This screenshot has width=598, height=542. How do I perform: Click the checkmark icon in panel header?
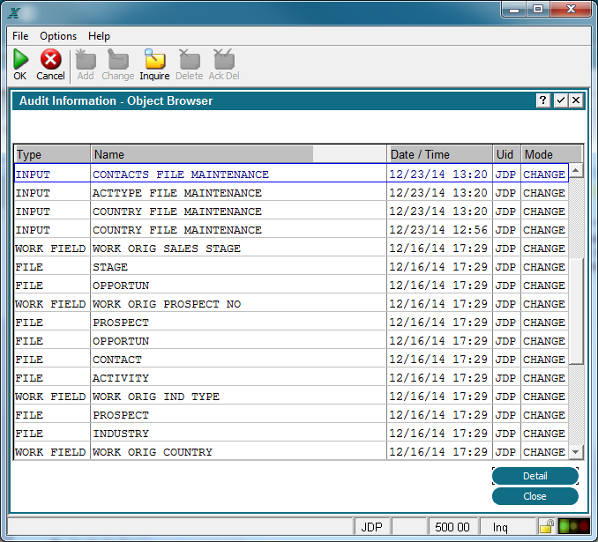click(x=560, y=100)
